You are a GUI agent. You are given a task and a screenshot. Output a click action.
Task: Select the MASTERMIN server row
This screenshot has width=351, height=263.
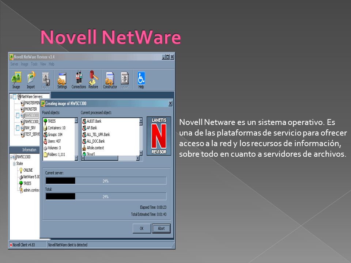click(30, 103)
